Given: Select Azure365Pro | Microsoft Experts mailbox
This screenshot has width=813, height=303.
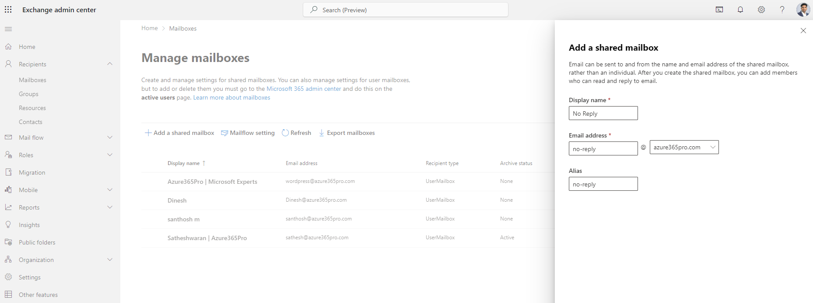Looking at the screenshot, I should pyautogui.click(x=348, y=182).
